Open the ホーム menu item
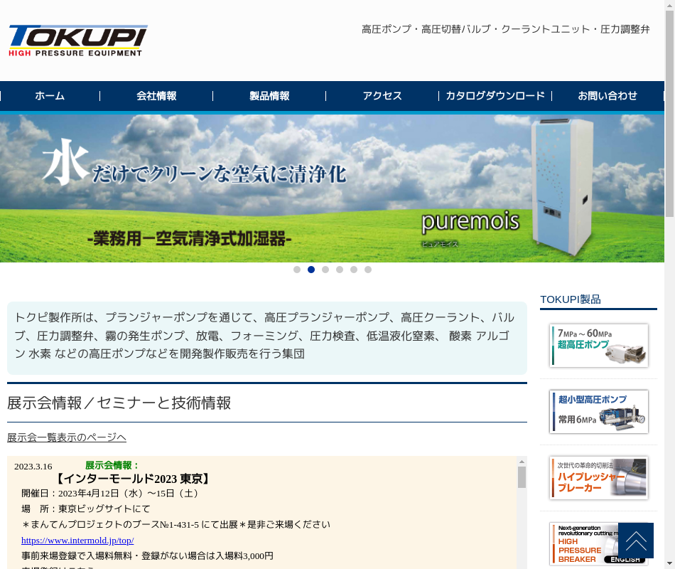Image resolution: width=675 pixels, height=569 pixels. (x=50, y=96)
